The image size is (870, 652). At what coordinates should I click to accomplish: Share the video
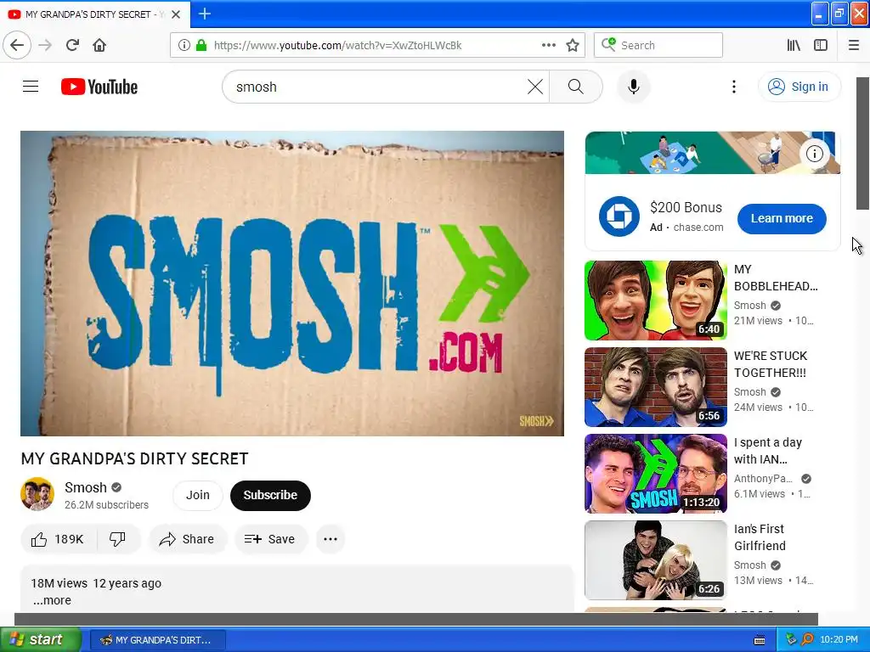pos(188,539)
